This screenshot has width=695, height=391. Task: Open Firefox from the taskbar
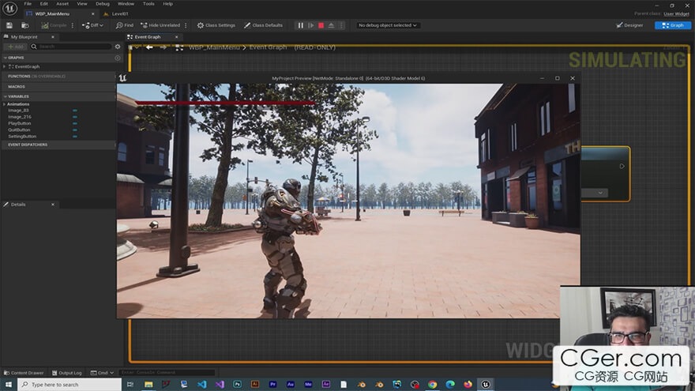[468, 385]
